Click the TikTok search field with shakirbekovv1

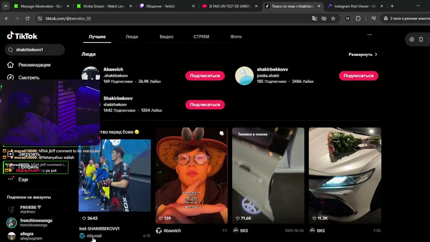click(x=35, y=50)
